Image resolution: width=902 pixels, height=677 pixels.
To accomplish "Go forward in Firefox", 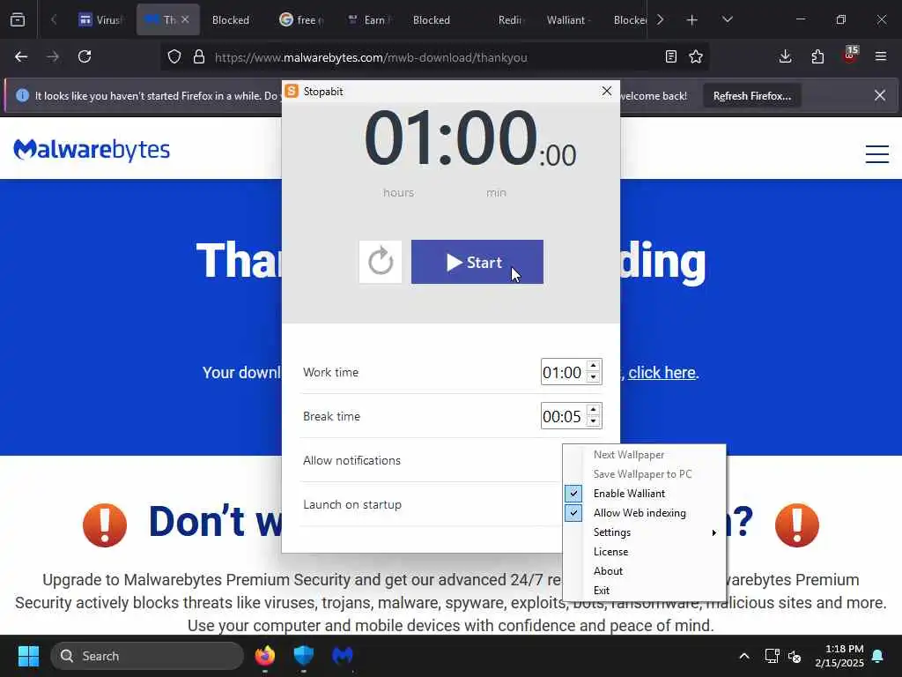I will 53,56.
